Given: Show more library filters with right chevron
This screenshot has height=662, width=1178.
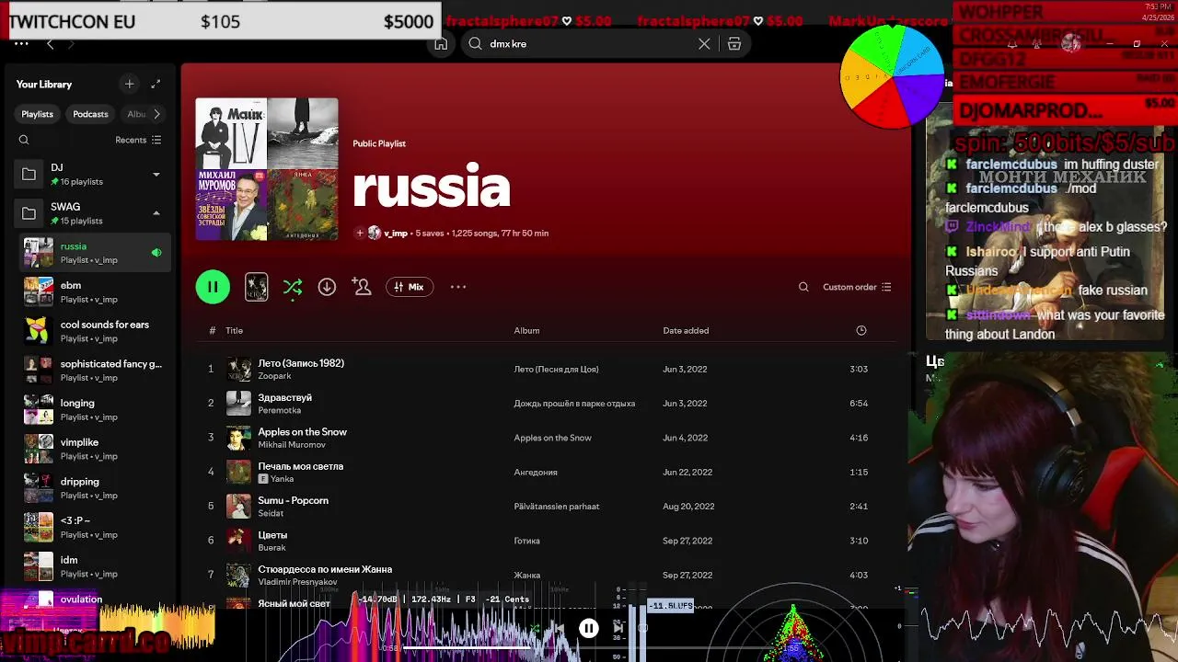Looking at the screenshot, I should click(156, 114).
